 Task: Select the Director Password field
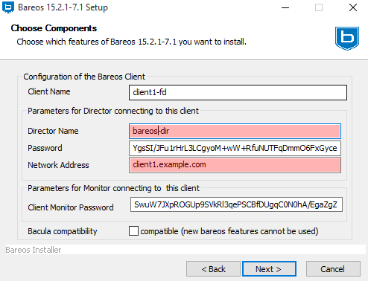235,148
